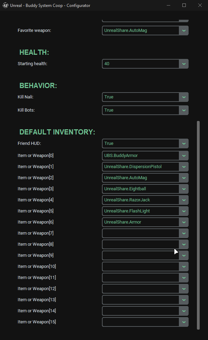This screenshot has width=208, height=340.
Task: Select the empty Item or Weapon[12] field
Action: (140, 289)
